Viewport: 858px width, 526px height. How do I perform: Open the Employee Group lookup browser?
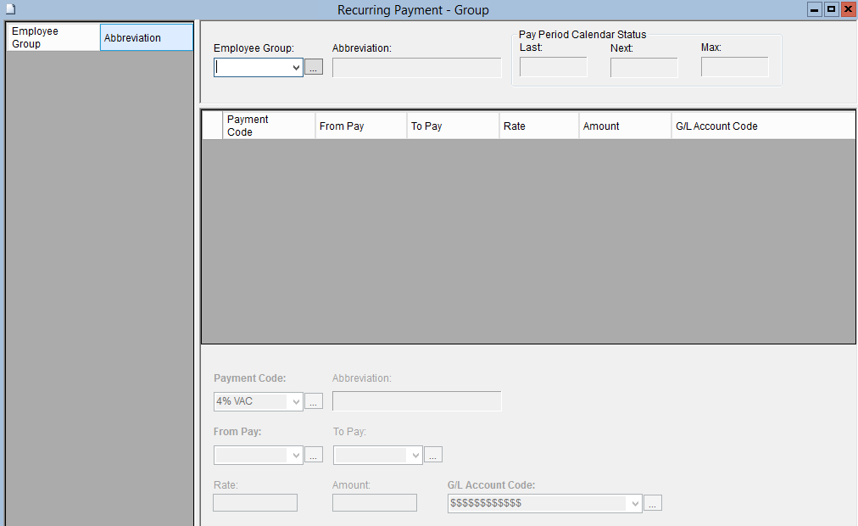(x=314, y=67)
